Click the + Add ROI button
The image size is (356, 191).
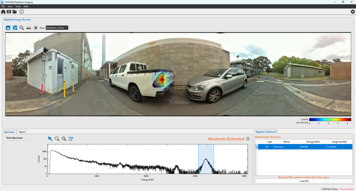(x=304, y=181)
